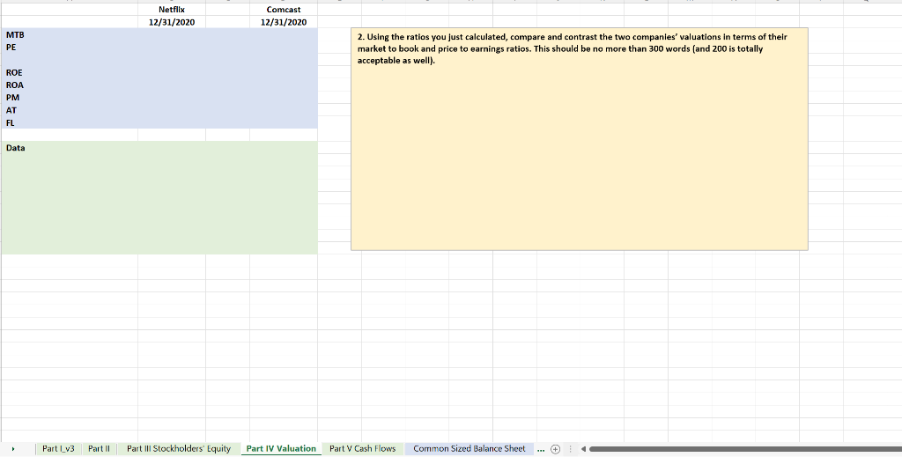Open the Part I_v3 sheet tab
This screenshot has height=457, width=902.
click(x=59, y=449)
